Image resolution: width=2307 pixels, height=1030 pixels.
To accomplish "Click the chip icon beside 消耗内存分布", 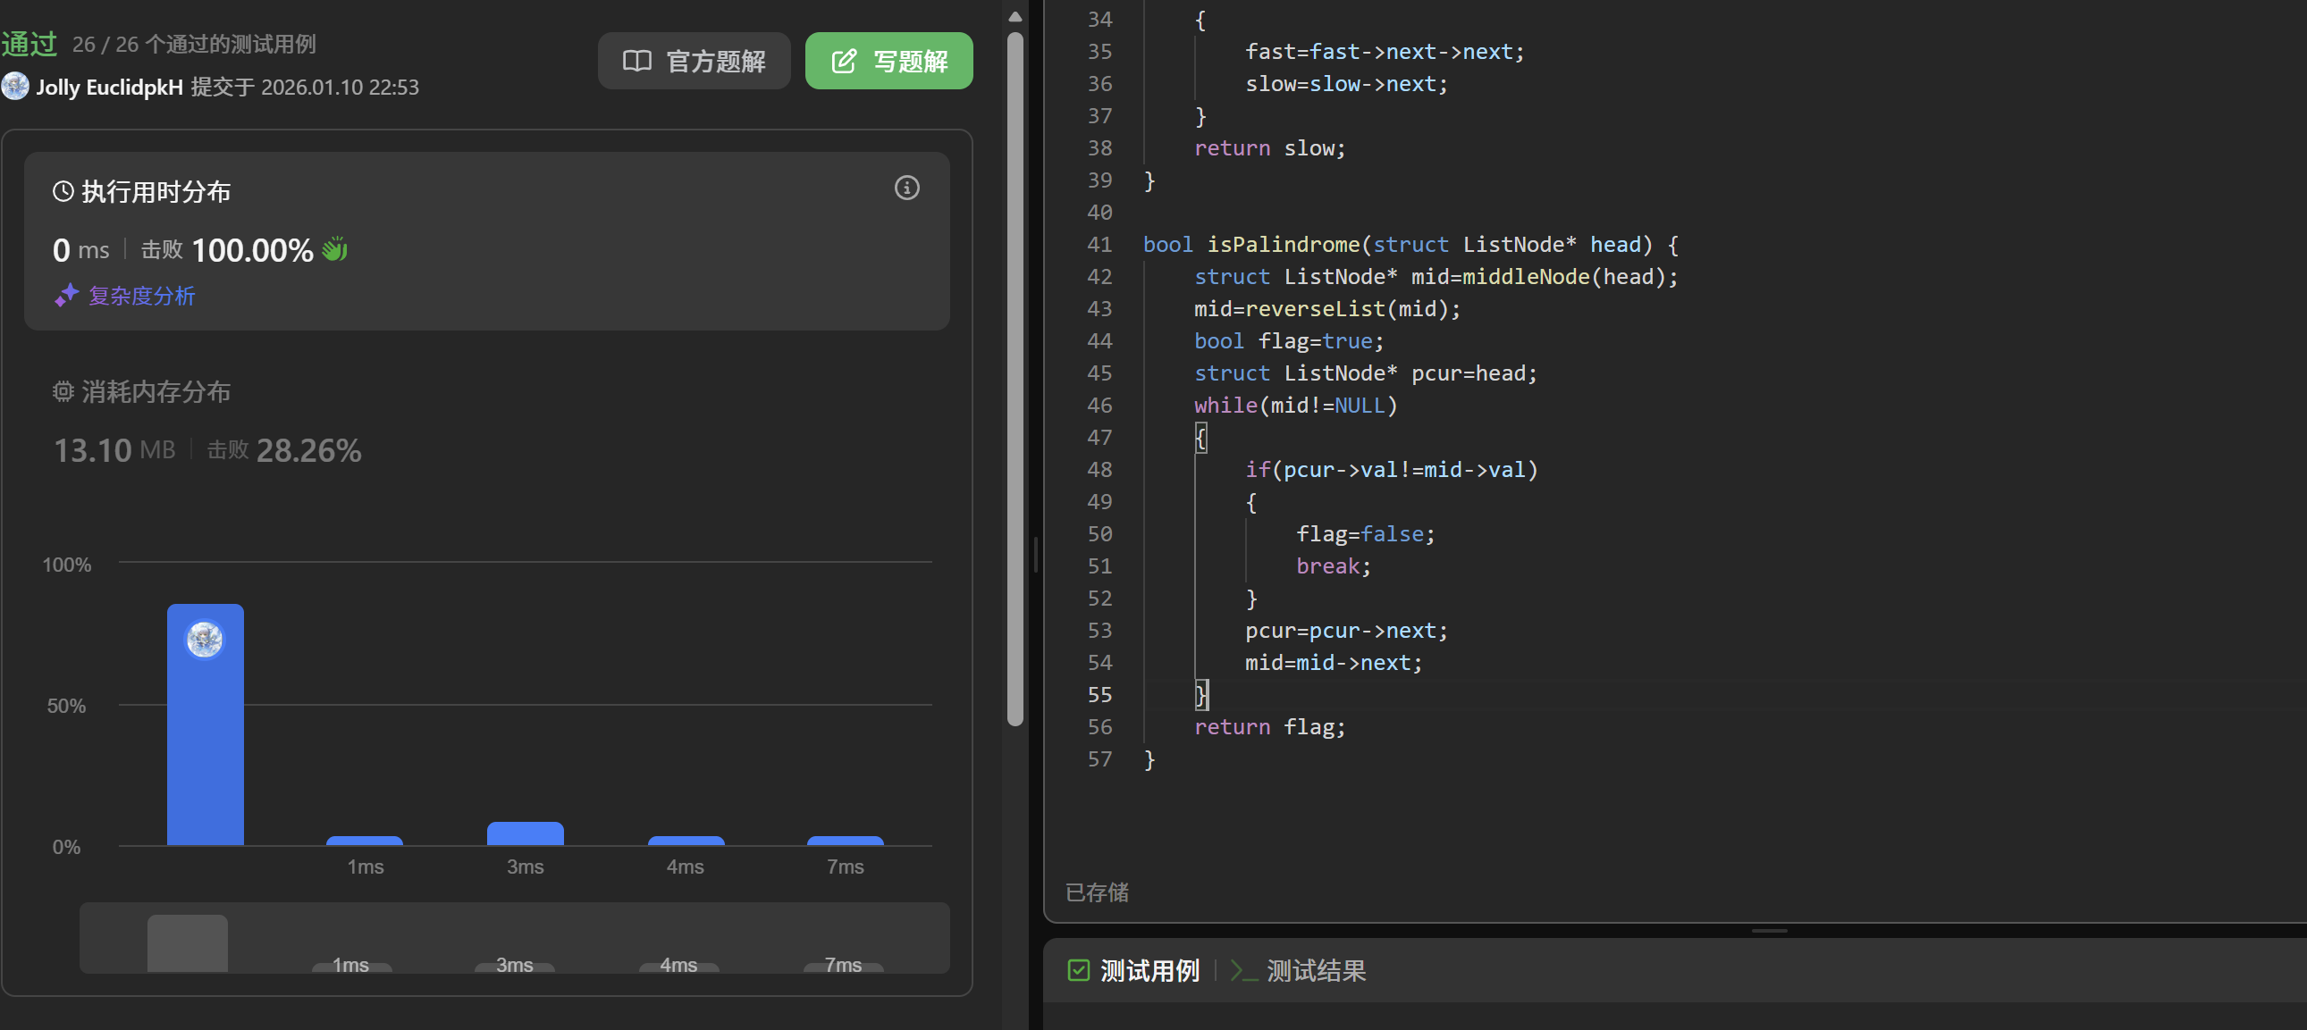I will (x=63, y=392).
